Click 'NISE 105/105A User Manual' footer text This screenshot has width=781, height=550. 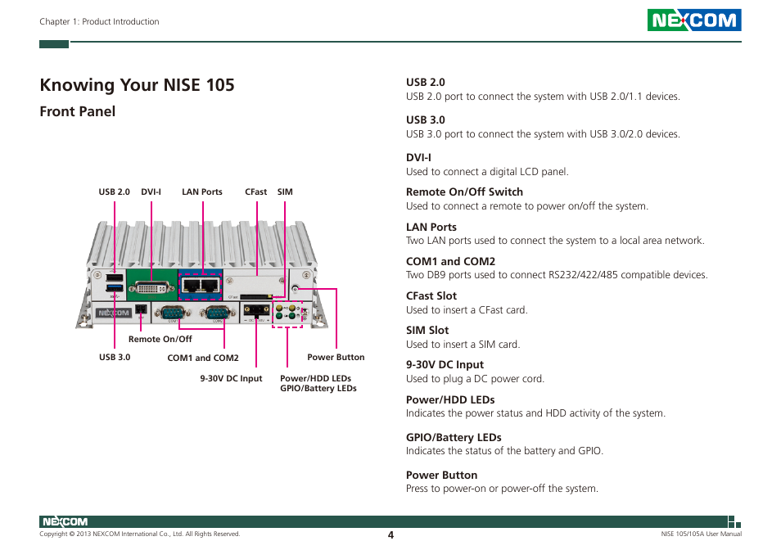click(x=701, y=534)
